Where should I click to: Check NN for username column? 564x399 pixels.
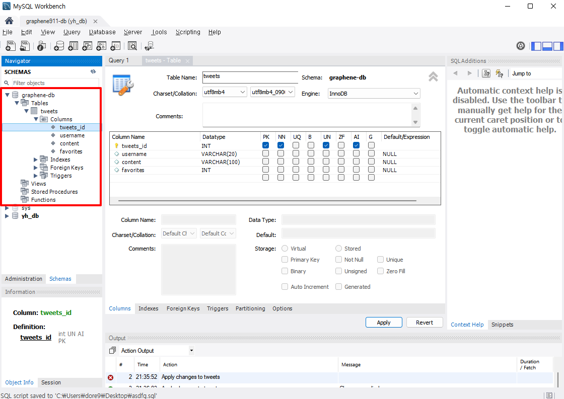click(280, 153)
